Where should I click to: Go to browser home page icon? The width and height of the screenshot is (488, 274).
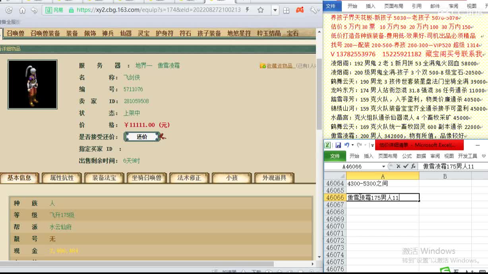[22, 10]
